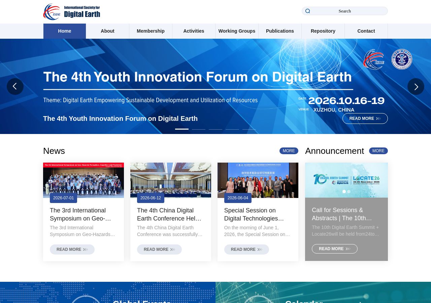The height and width of the screenshot is (303, 431).
Task: Go to previous banner slide arrow
Action: click(x=15, y=87)
